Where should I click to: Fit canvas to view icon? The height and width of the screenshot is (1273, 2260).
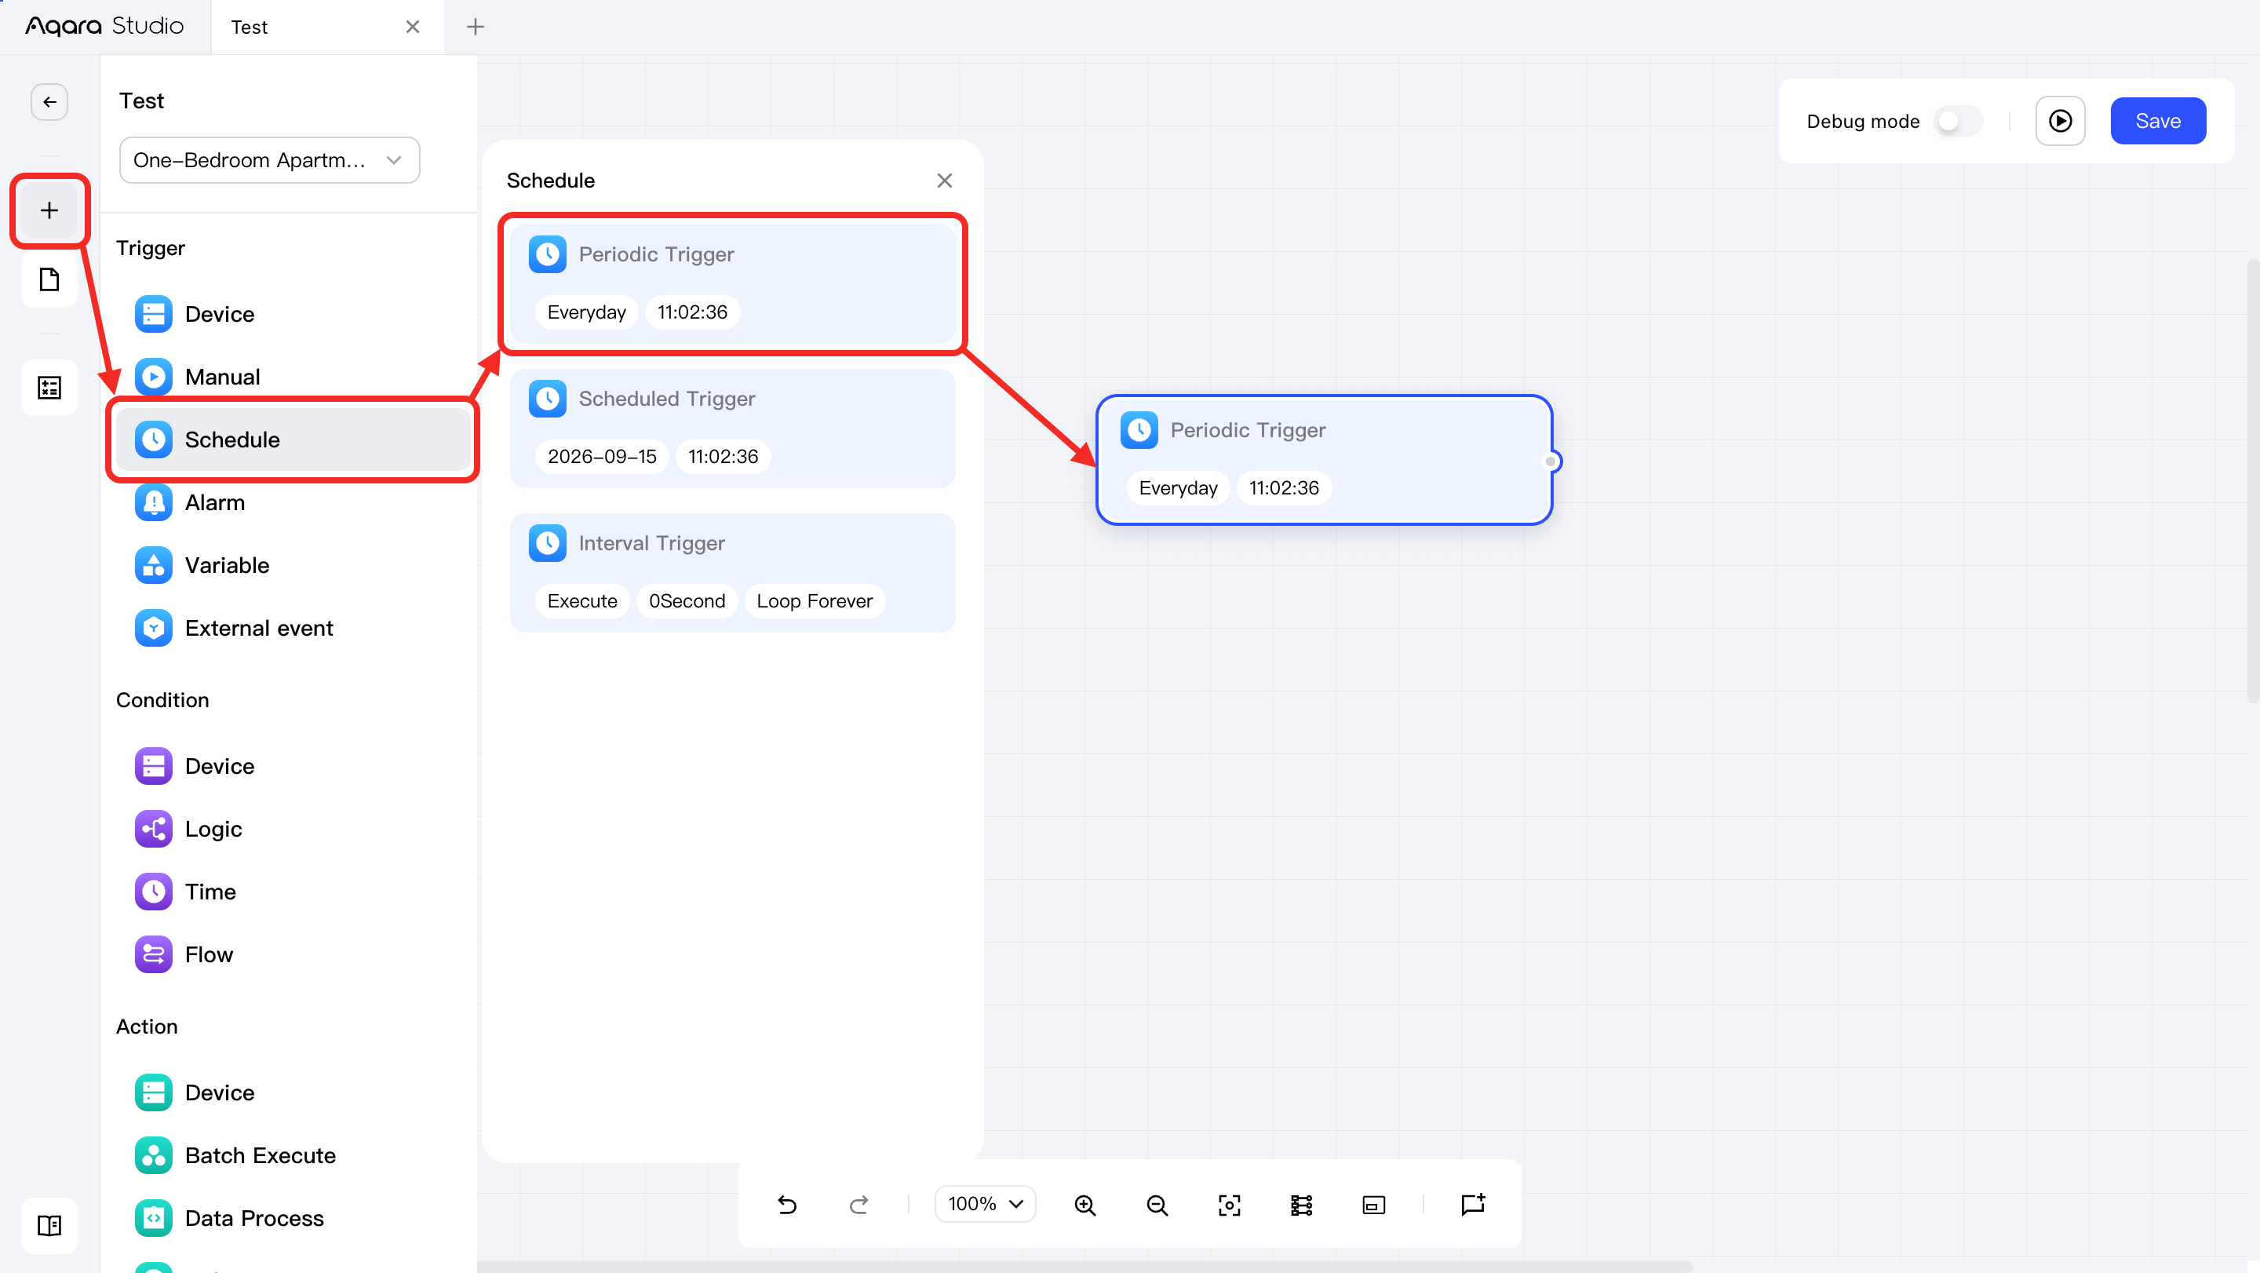click(1229, 1205)
